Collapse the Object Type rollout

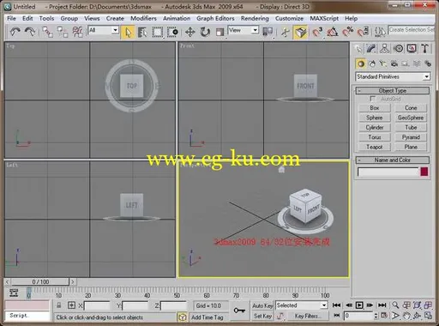393,91
